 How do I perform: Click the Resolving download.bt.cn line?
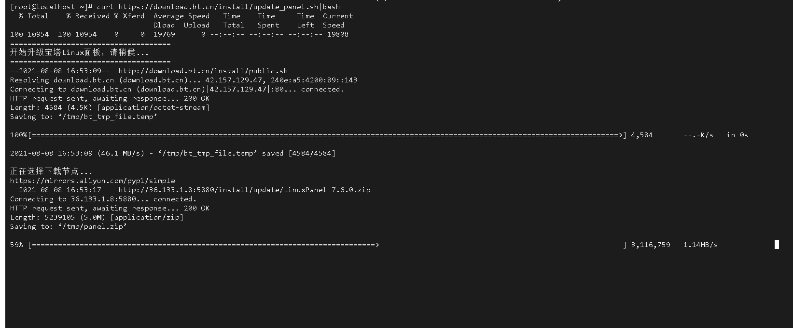[x=183, y=80]
